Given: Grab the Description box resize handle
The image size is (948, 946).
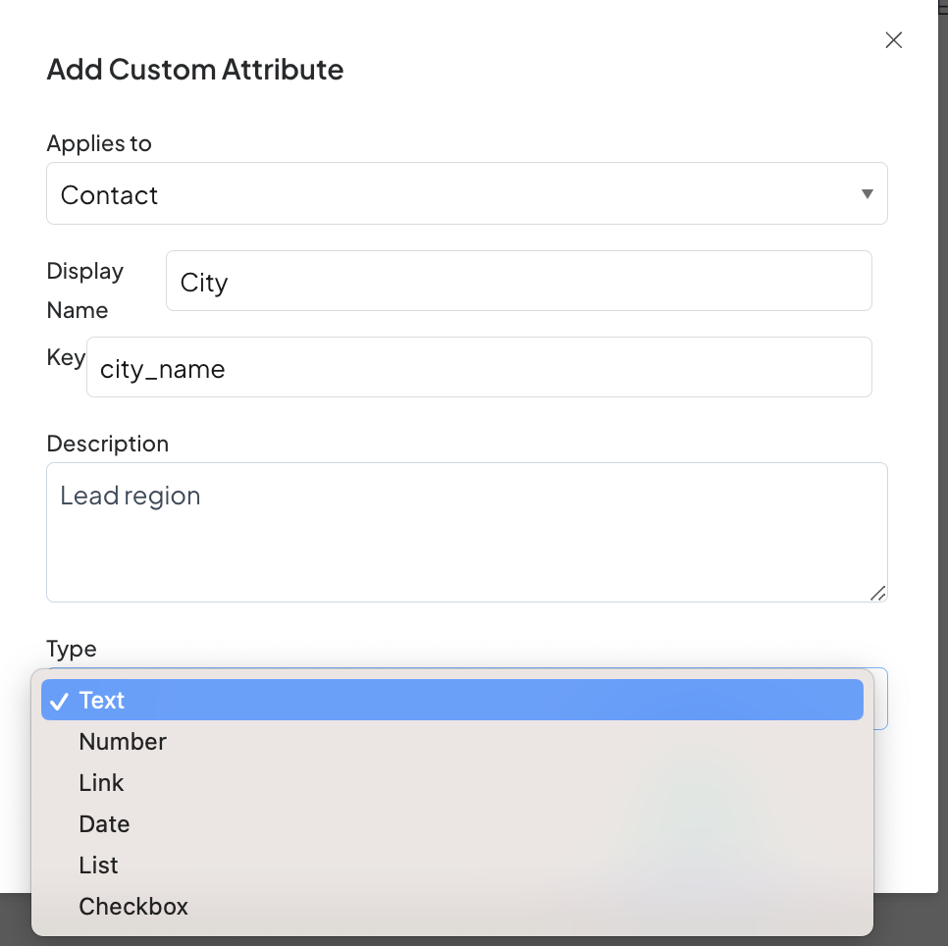Looking at the screenshot, I should [x=877, y=592].
